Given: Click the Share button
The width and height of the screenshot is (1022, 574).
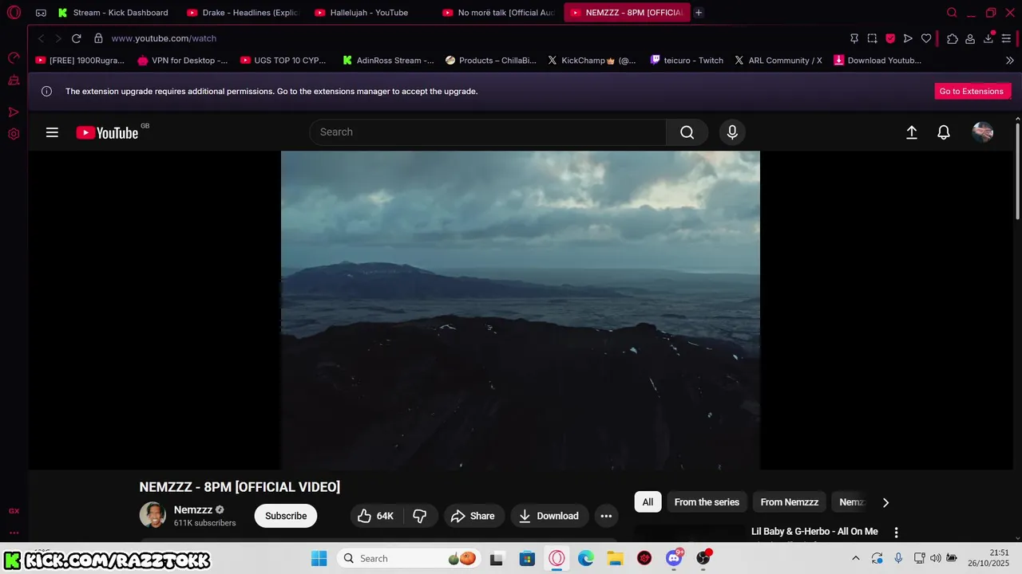Looking at the screenshot, I should point(474,516).
